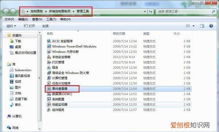This screenshot has height=132, width=219.
Task: Click the Forward navigation arrow button
Action: click(x=13, y=12)
